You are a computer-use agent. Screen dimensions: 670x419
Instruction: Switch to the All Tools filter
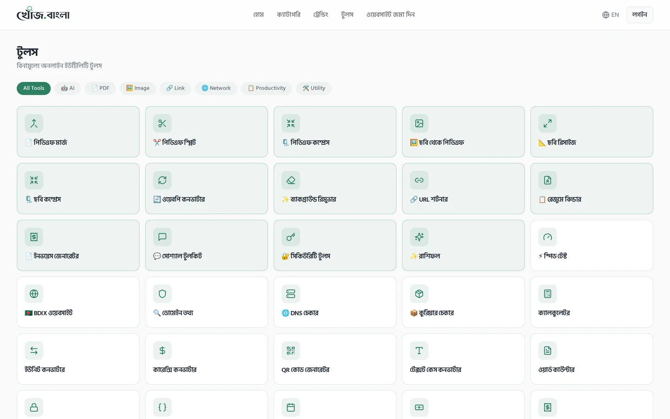pyautogui.click(x=33, y=88)
